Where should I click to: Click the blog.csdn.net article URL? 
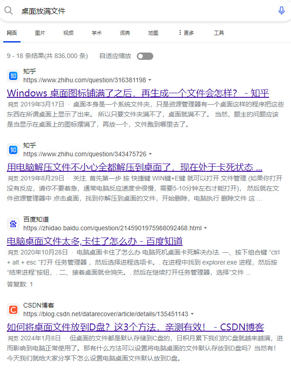(x=105, y=314)
